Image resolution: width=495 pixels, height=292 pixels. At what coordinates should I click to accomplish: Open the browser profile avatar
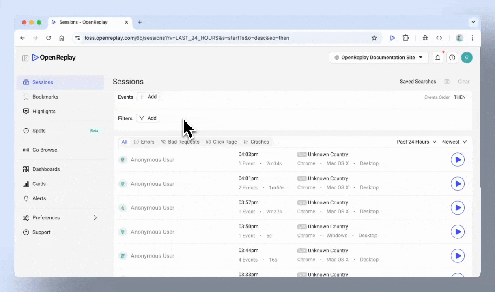point(459,38)
